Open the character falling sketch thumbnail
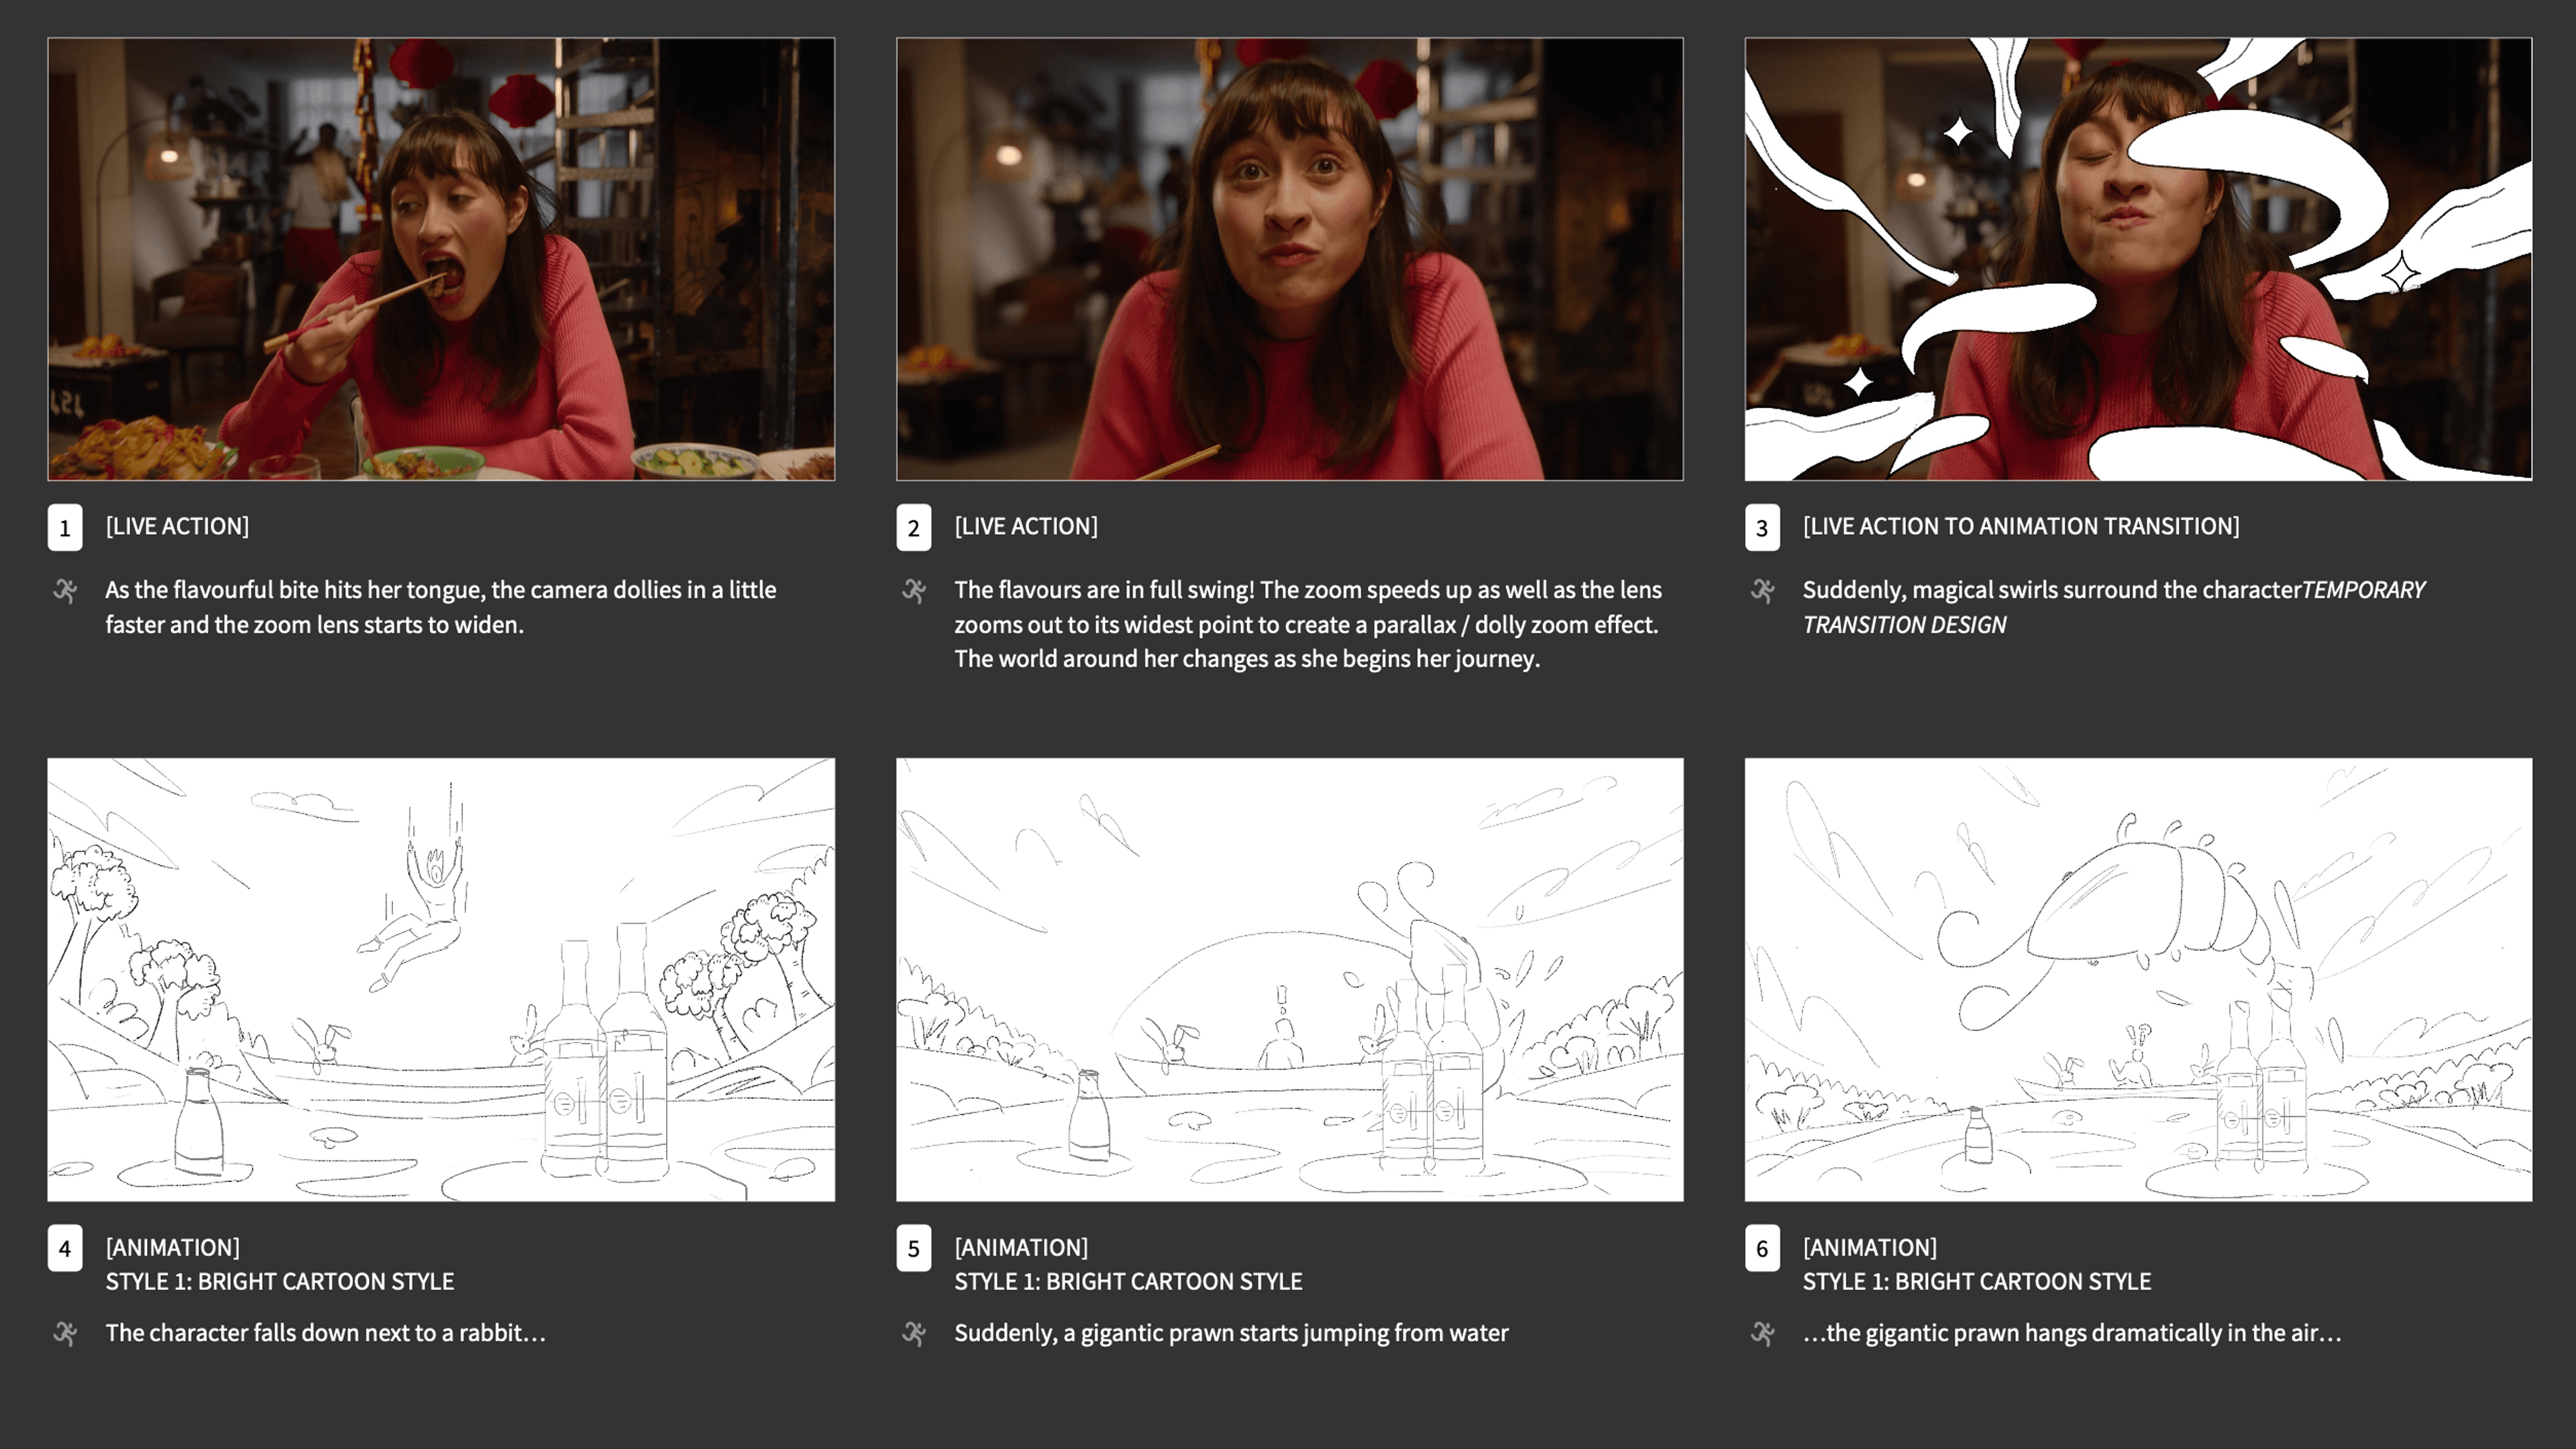The width and height of the screenshot is (2576, 1449). click(441, 979)
